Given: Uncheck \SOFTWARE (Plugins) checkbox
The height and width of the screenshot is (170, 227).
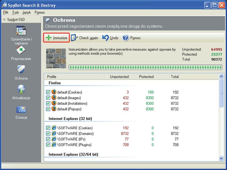Looking at the screenshot, I should (x=48, y=145).
